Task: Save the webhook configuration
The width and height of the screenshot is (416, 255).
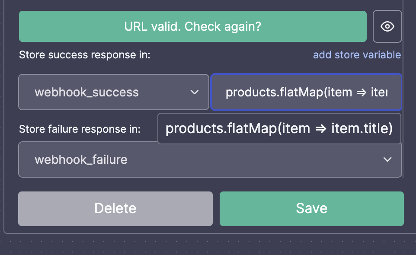Action: point(312,209)
